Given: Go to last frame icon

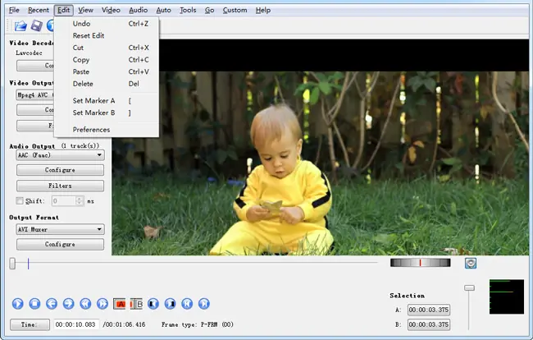Looking at the screenshot, I should tap(204, 304).
